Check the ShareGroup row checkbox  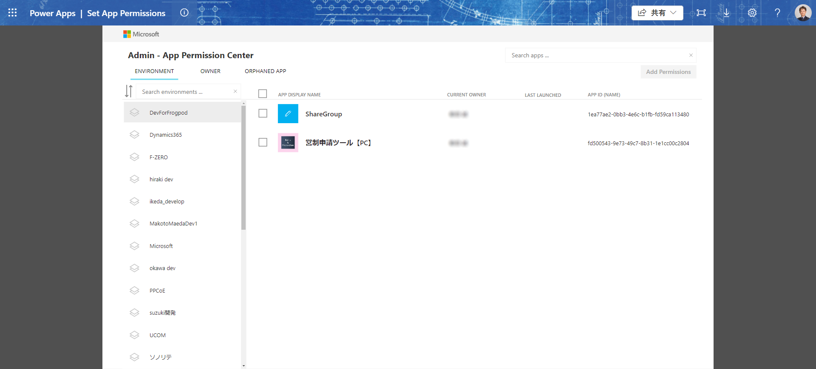[263, 113]
